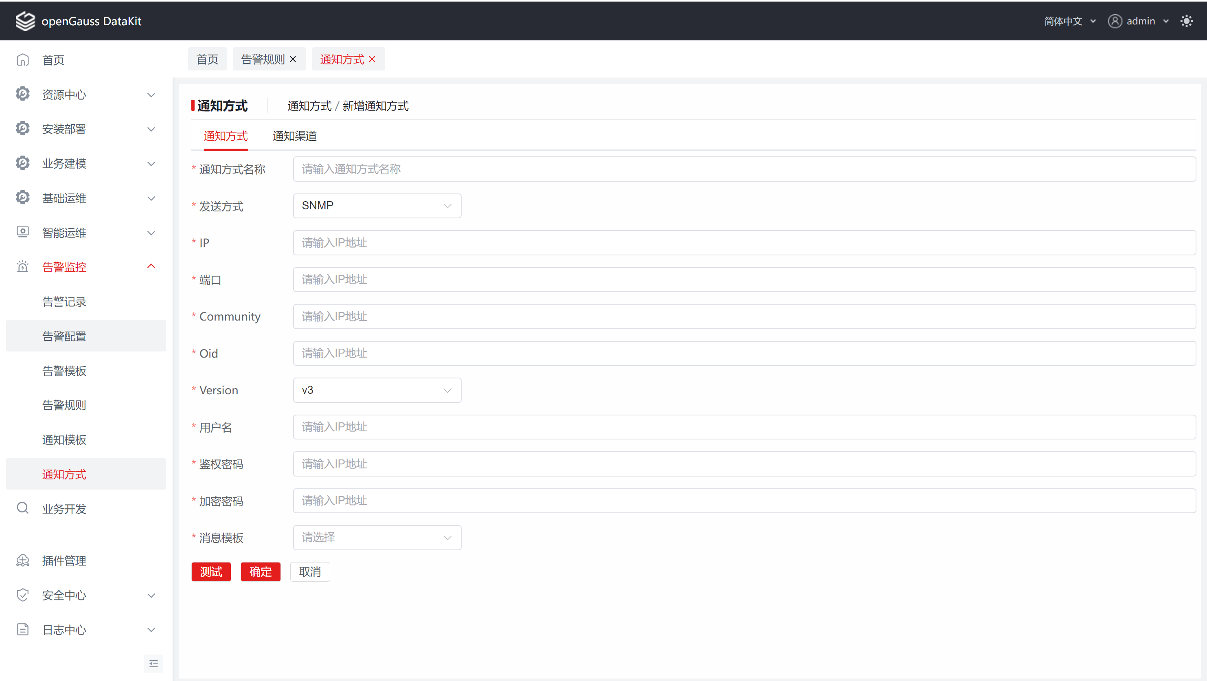Screen dimensions: 1207x681
Task: Click the admin user avatar icon
Action: tap(1114, 21)
